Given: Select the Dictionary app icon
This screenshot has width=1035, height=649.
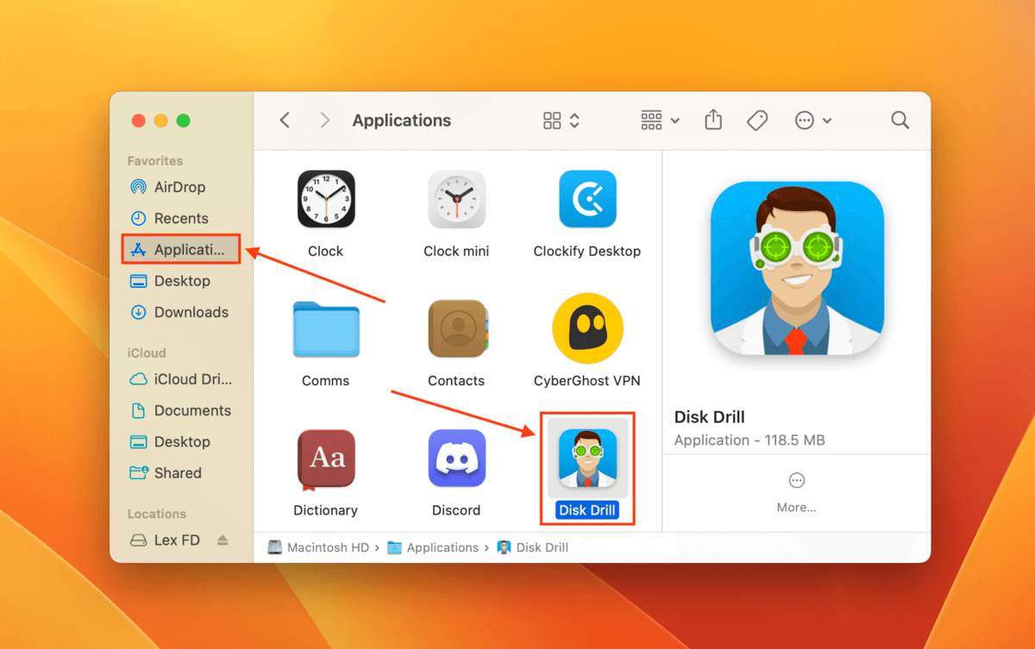Looking at the screenshot, I should point(326,459).
